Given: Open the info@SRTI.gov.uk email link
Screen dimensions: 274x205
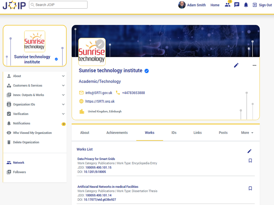Looking at the screenshot, I should [x=99, y=93].
